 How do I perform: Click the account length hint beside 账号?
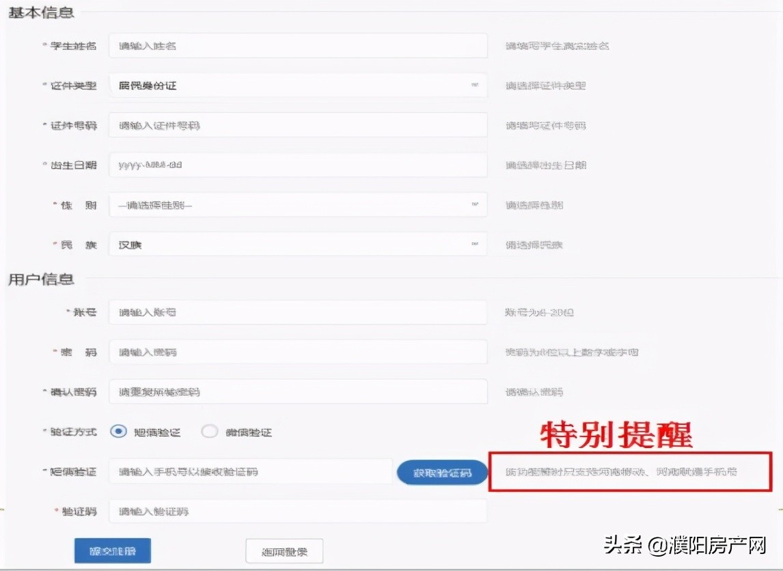[539, 312]
